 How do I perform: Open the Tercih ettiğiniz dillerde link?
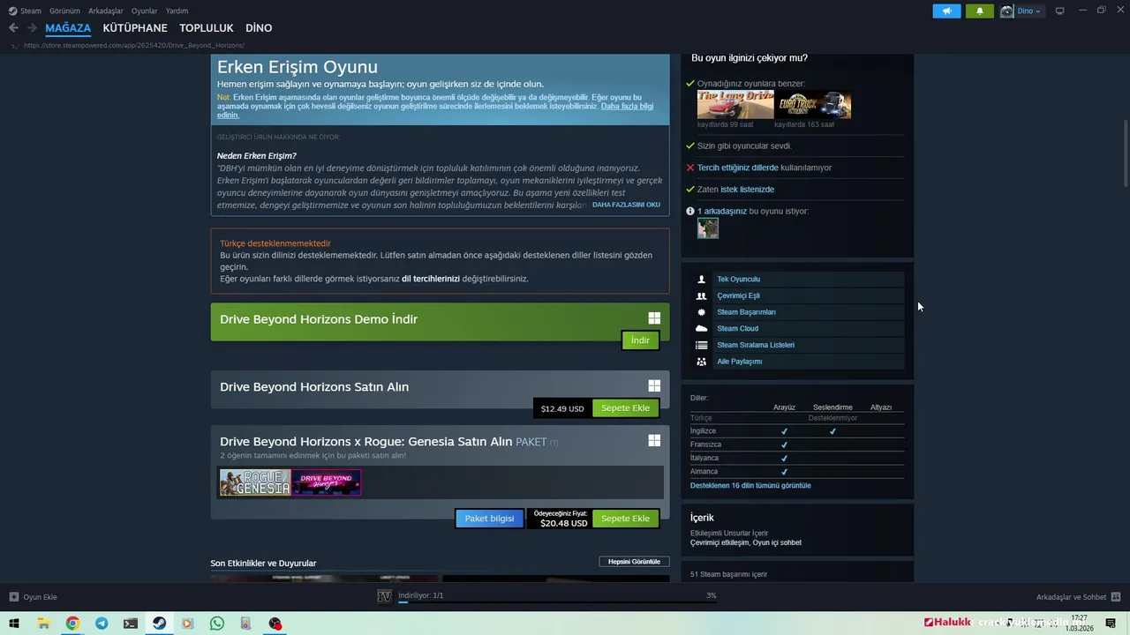[738, 168]
